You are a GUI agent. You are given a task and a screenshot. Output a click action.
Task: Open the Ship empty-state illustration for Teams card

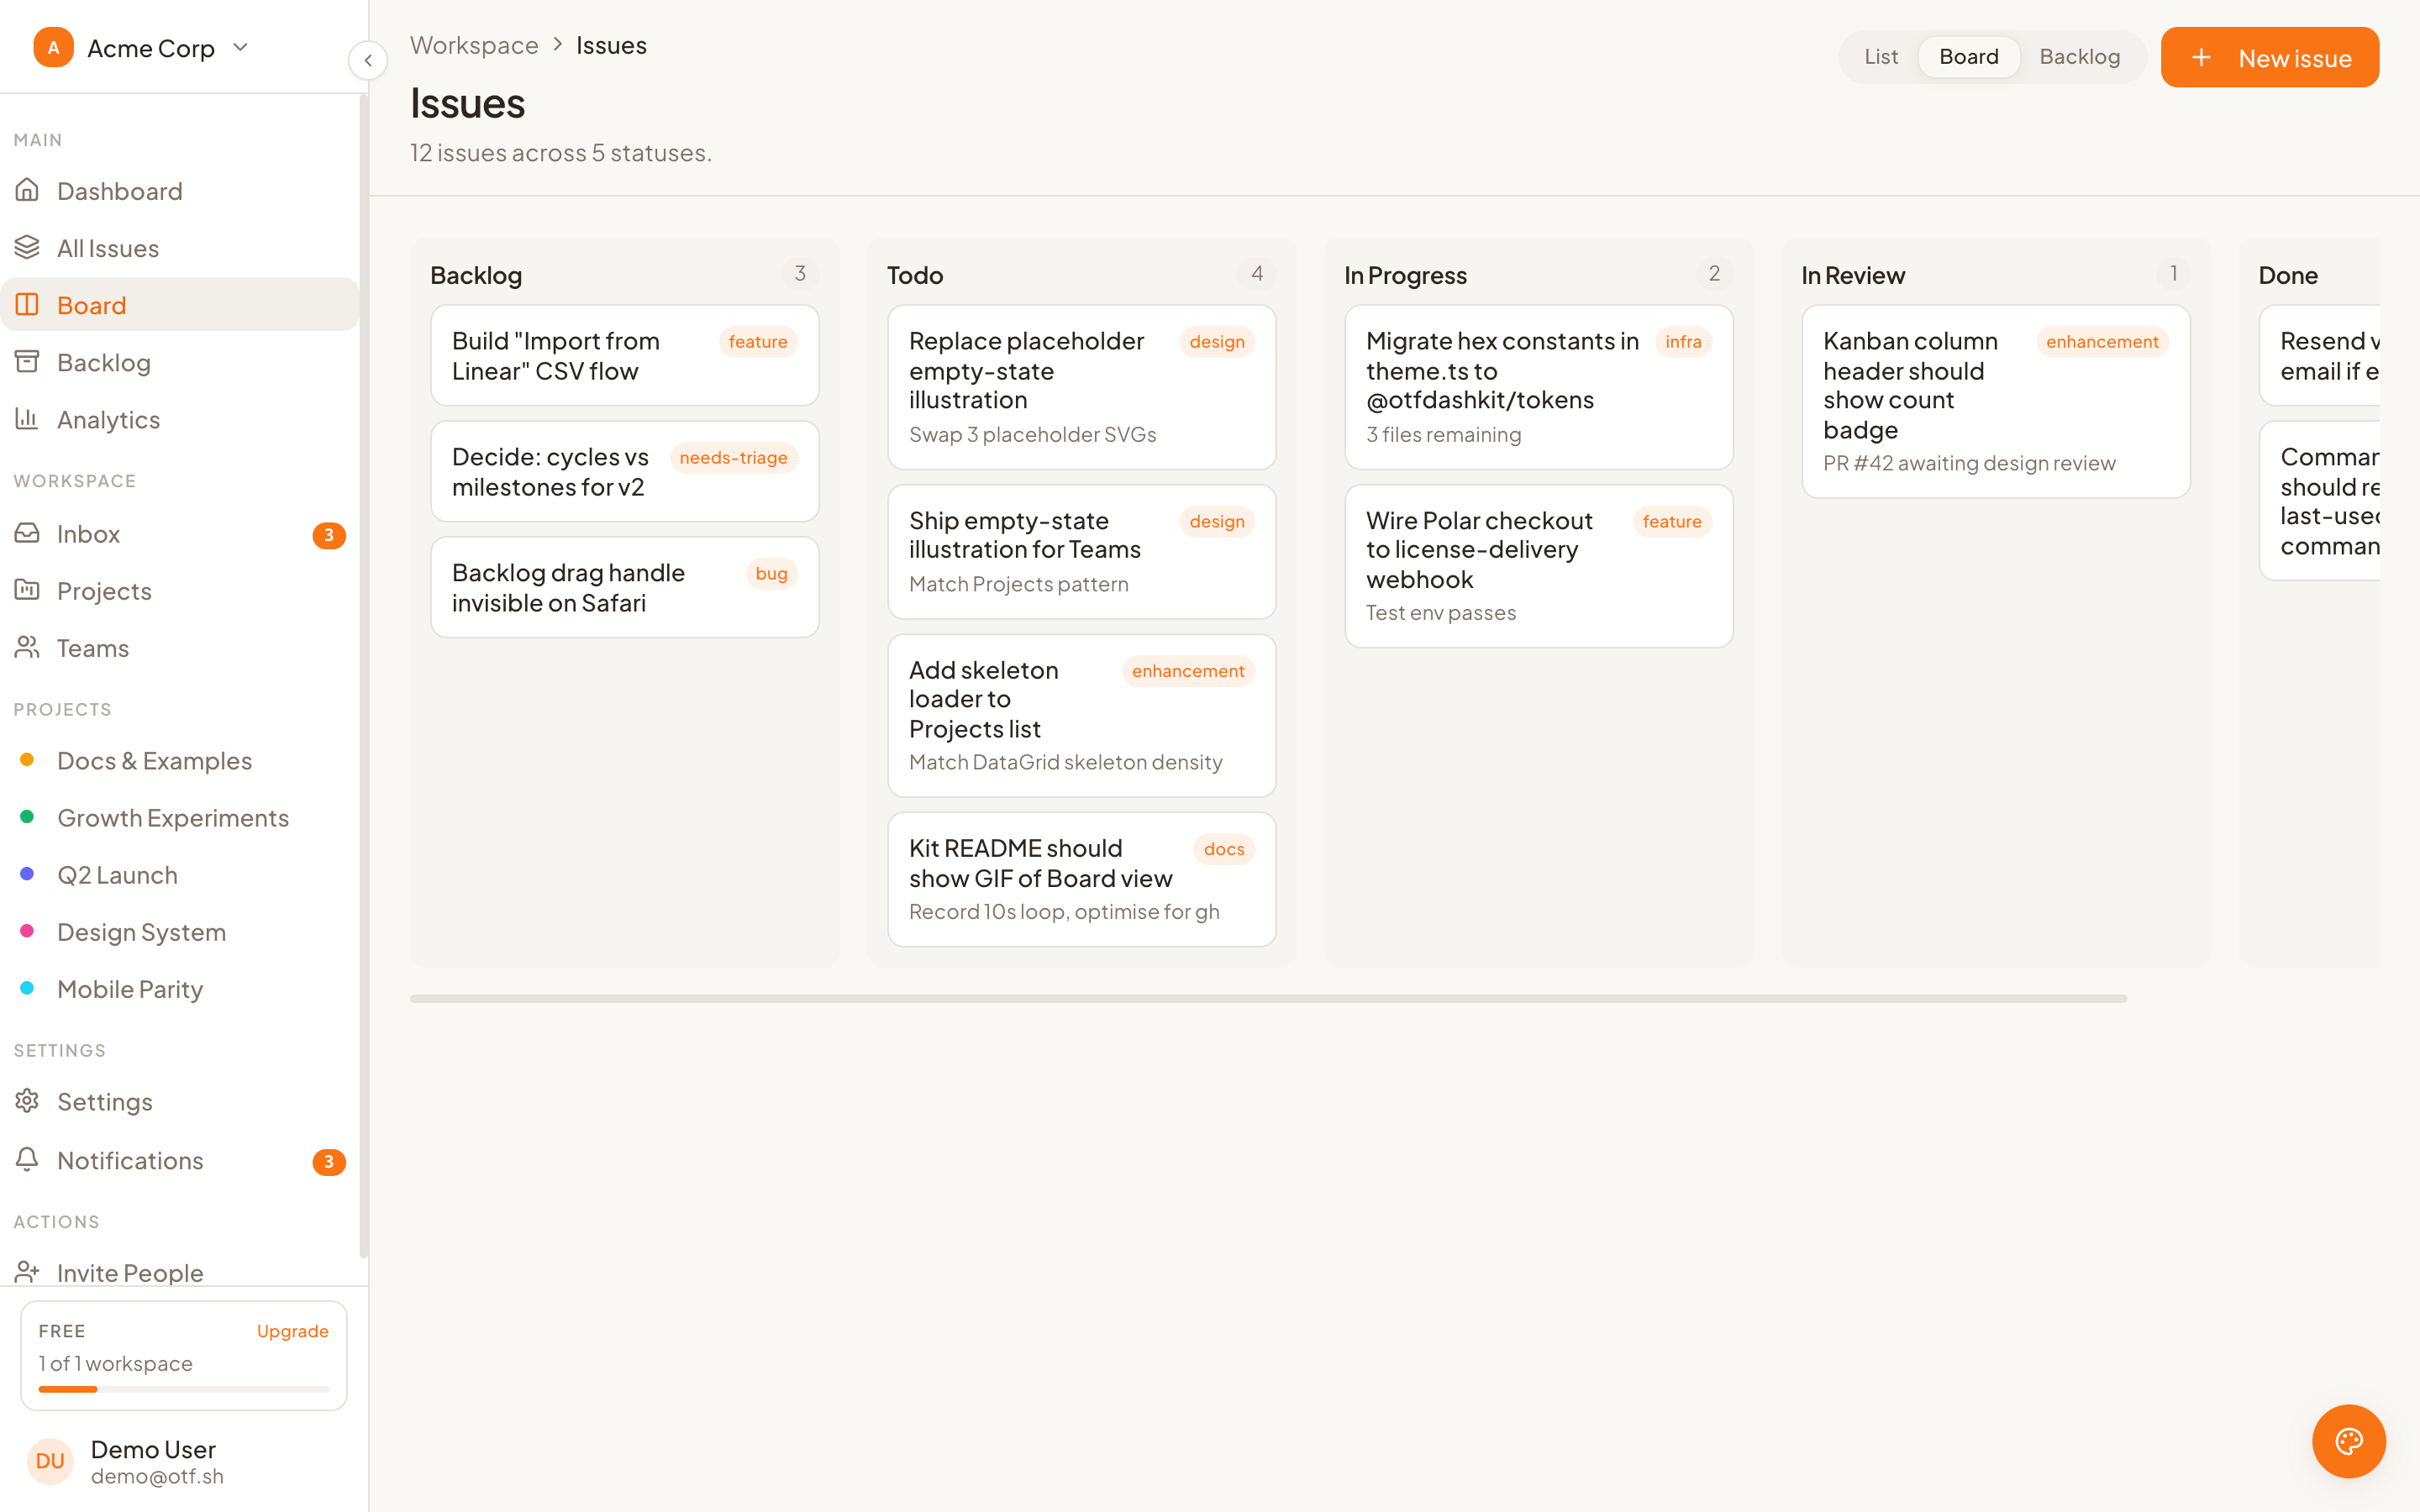tap(1082, 552)
